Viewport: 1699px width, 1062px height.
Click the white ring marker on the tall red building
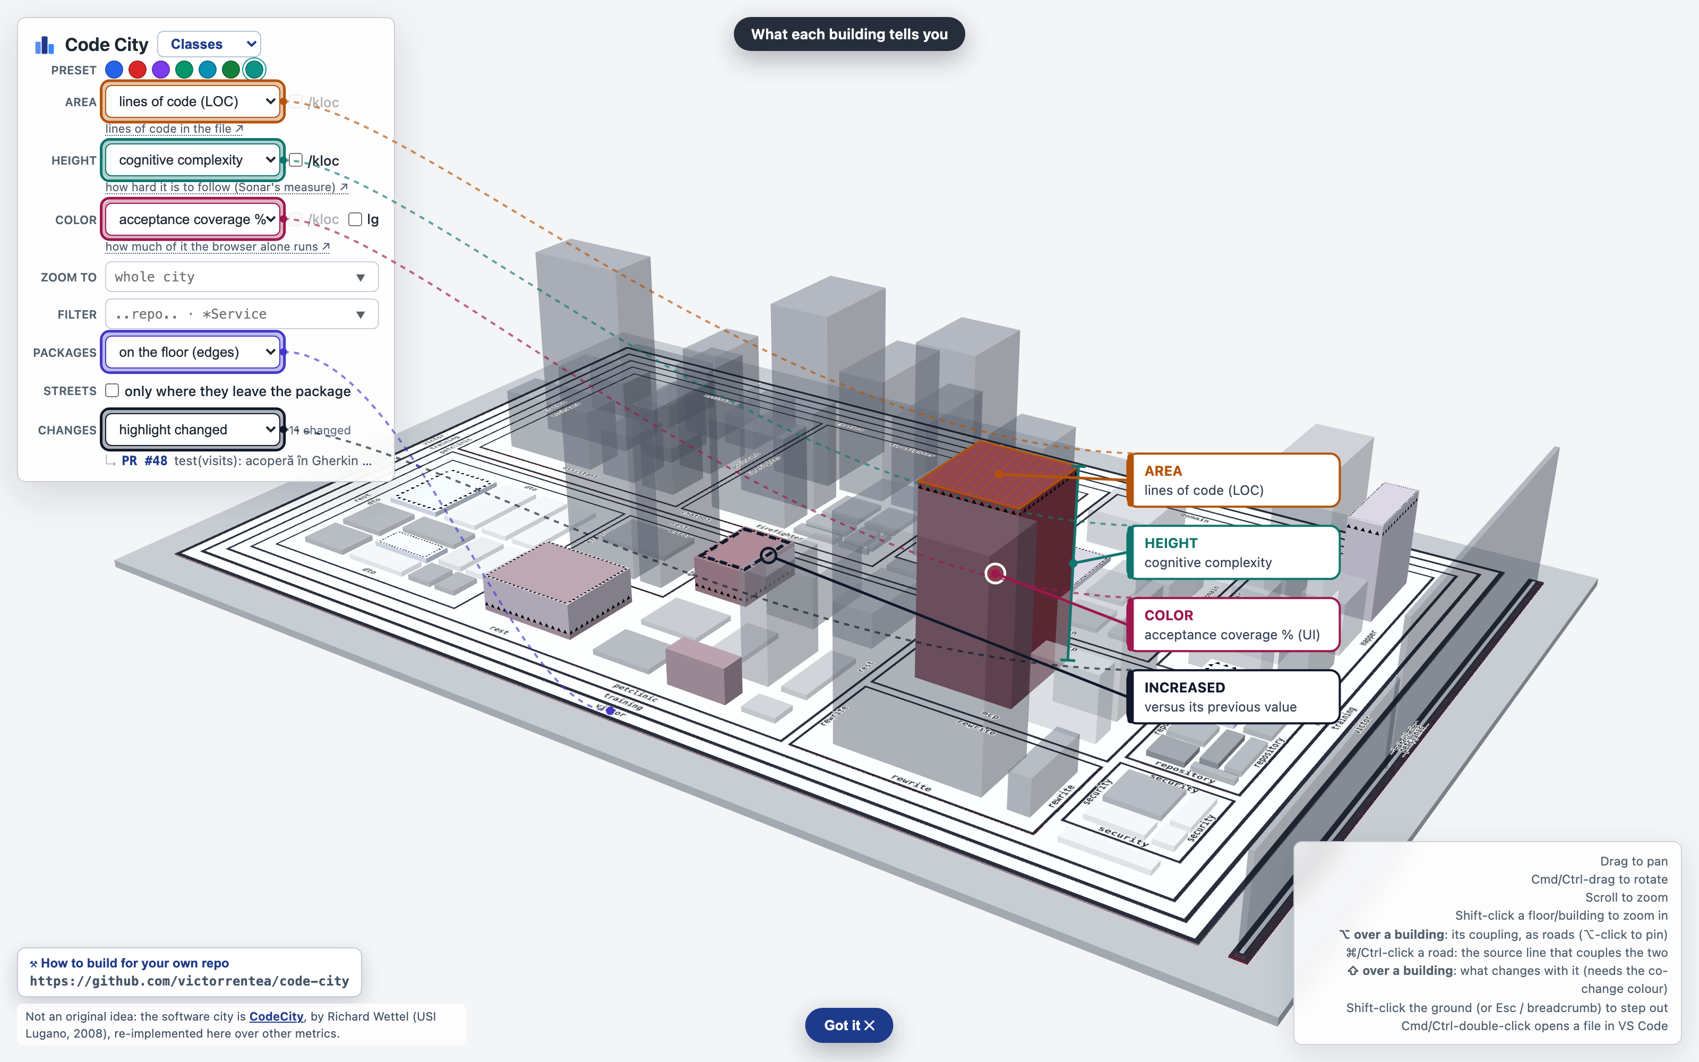995,573
